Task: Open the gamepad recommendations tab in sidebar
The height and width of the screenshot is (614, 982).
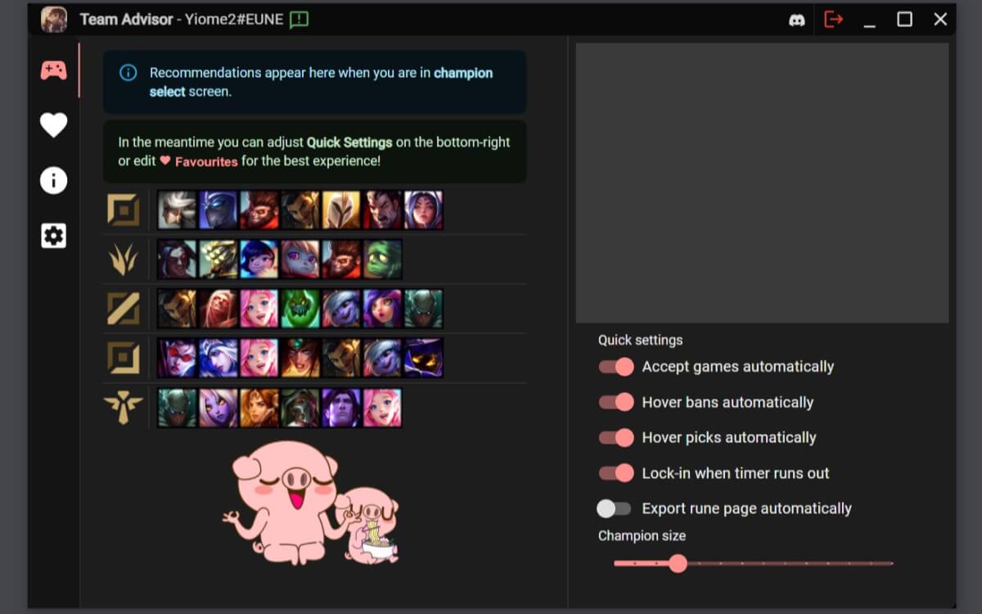Action: click(x=54, y=70)
